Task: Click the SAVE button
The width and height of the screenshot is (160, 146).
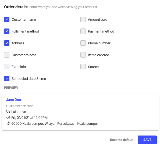Action: pyautogui.click(x=147, y=140)
